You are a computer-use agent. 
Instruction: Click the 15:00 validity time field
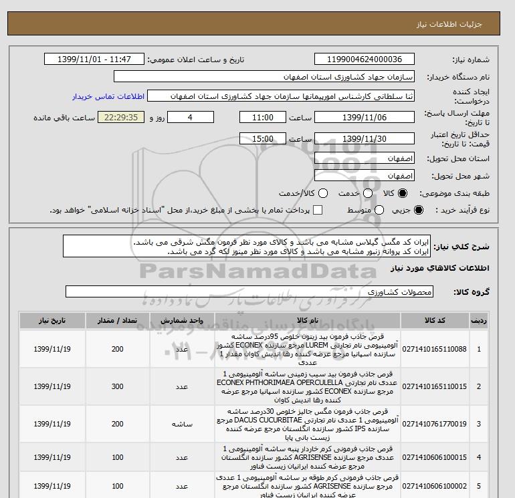pos(263,138)
